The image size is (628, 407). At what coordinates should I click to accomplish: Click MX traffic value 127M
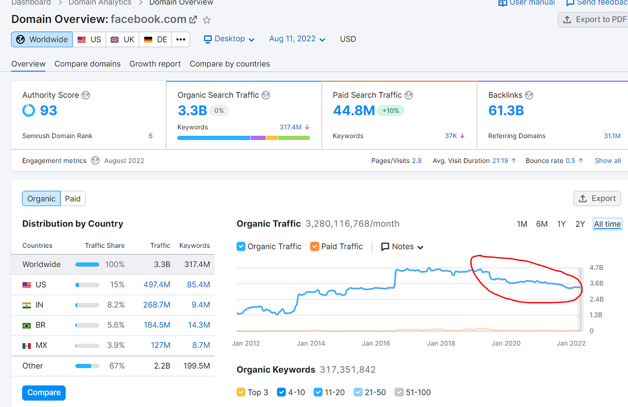(160, 346)
